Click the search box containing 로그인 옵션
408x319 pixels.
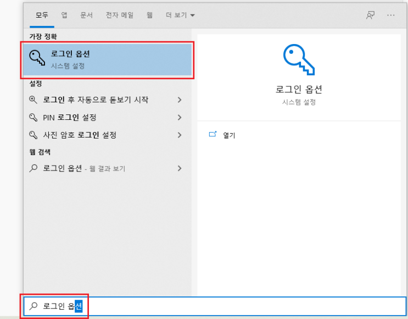click(x=215, y=306)
